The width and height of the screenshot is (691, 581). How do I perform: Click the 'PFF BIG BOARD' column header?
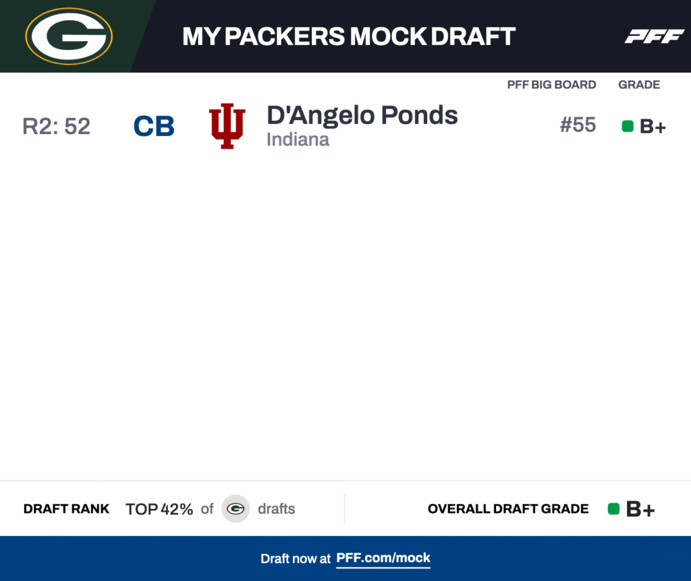point(551,85)
